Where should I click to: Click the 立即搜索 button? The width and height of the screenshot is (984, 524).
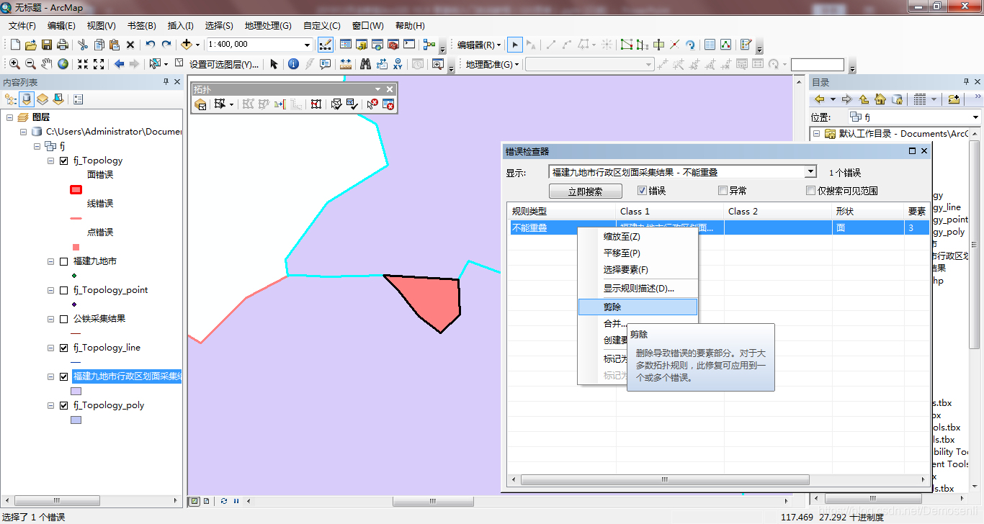pos(585,191)
